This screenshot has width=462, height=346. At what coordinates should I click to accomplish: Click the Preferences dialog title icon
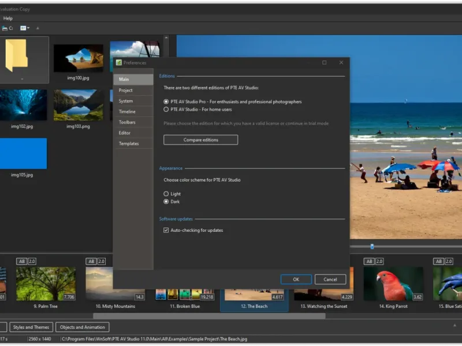click(119, 63)
